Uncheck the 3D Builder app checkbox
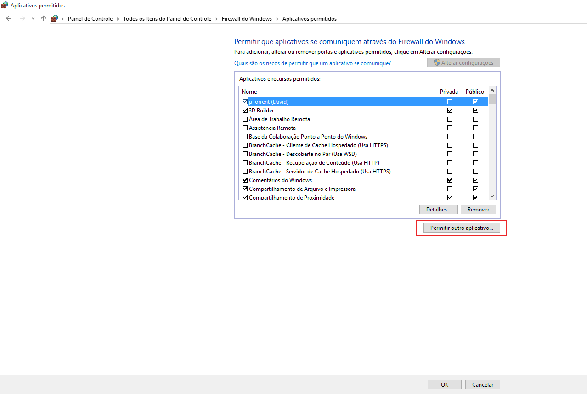Viewport: 587px width, 394px height. (245, 111)
